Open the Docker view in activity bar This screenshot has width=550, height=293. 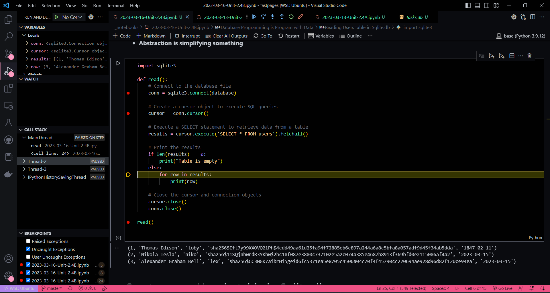[x=9, y=174]
